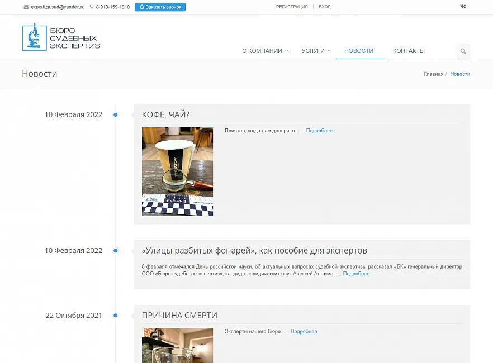Expand the О компании dropdown menu
Image resolution: width=493 pixels, height=363 pixels.
[x=265, y=51]
